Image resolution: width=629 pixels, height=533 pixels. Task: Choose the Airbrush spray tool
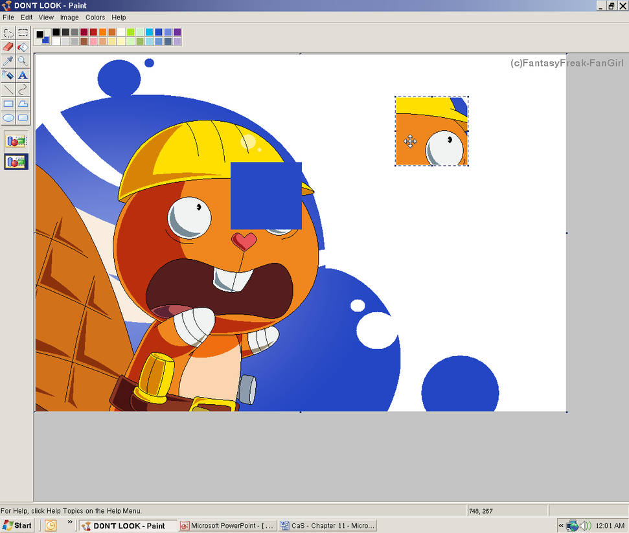click(8, 75)
